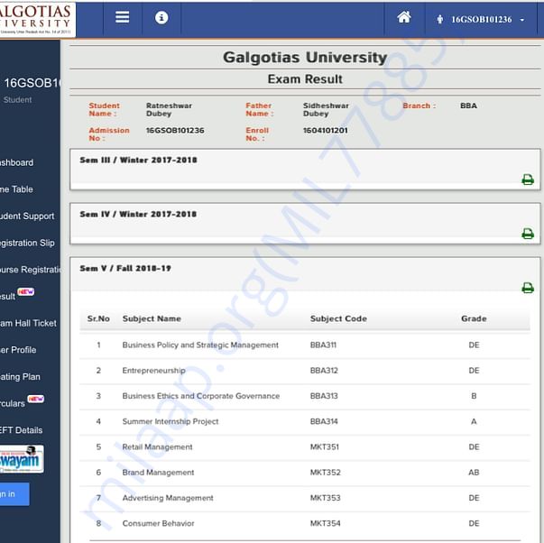Click subject code MKT352
Viewport: 544px width, 543px height.
click(x=326, y=473)
